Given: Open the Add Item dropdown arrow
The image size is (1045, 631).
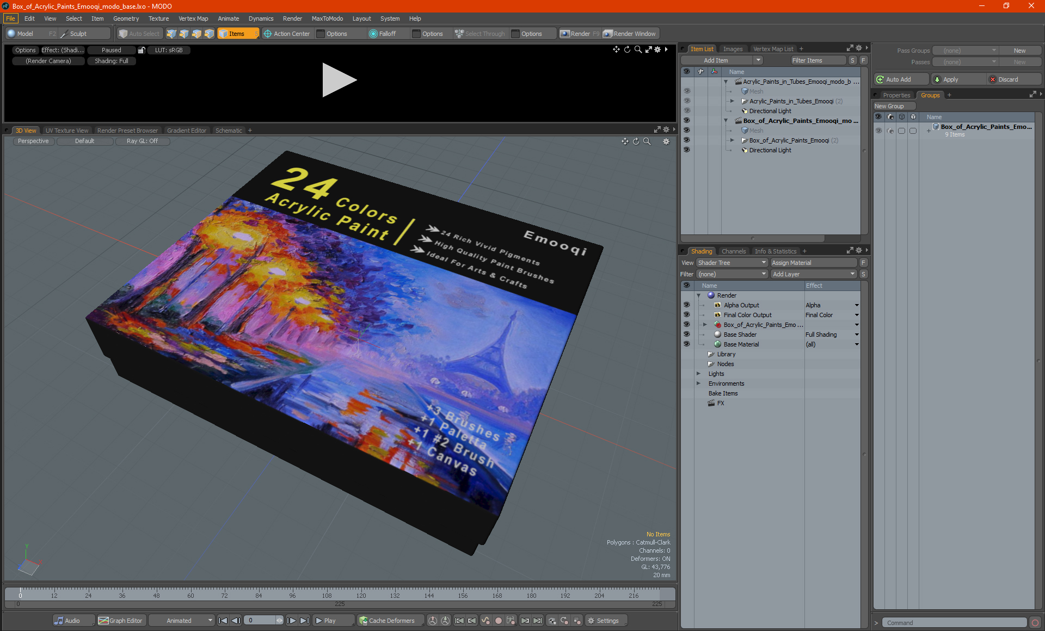Looking at the screenshot, I should pyautogui.click(x=758, y=60).
